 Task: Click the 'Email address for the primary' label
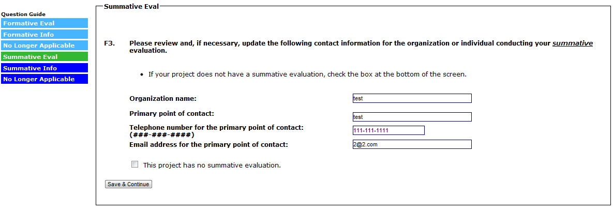208,144
